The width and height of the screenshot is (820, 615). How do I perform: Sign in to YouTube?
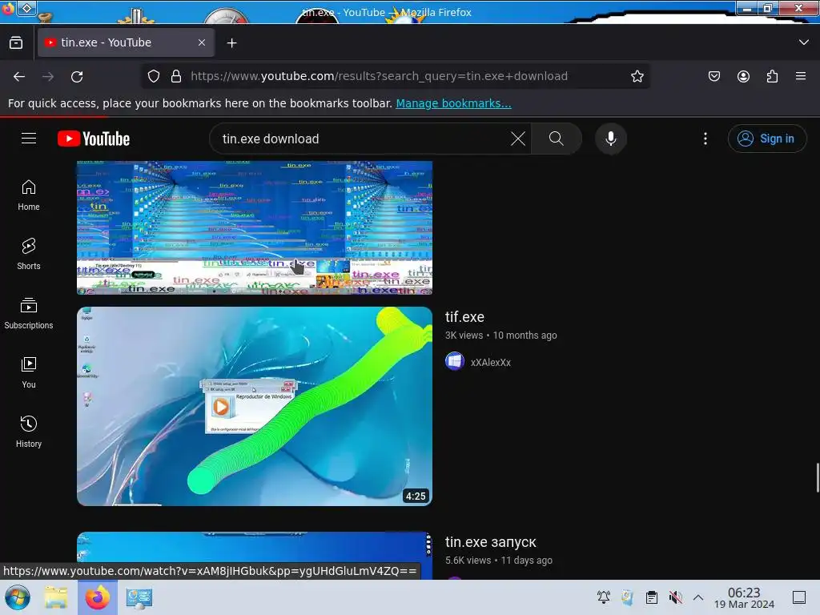[x=766, y=139]
